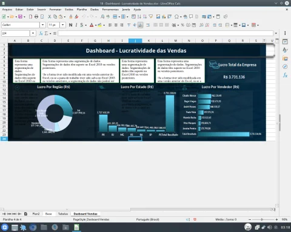Open the Arquivo menu
This screenshot has width=291, height=232.
click(x=7, y=10)
